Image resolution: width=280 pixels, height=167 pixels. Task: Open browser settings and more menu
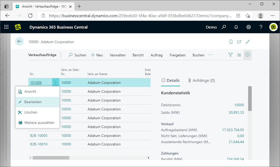(272, 16)
